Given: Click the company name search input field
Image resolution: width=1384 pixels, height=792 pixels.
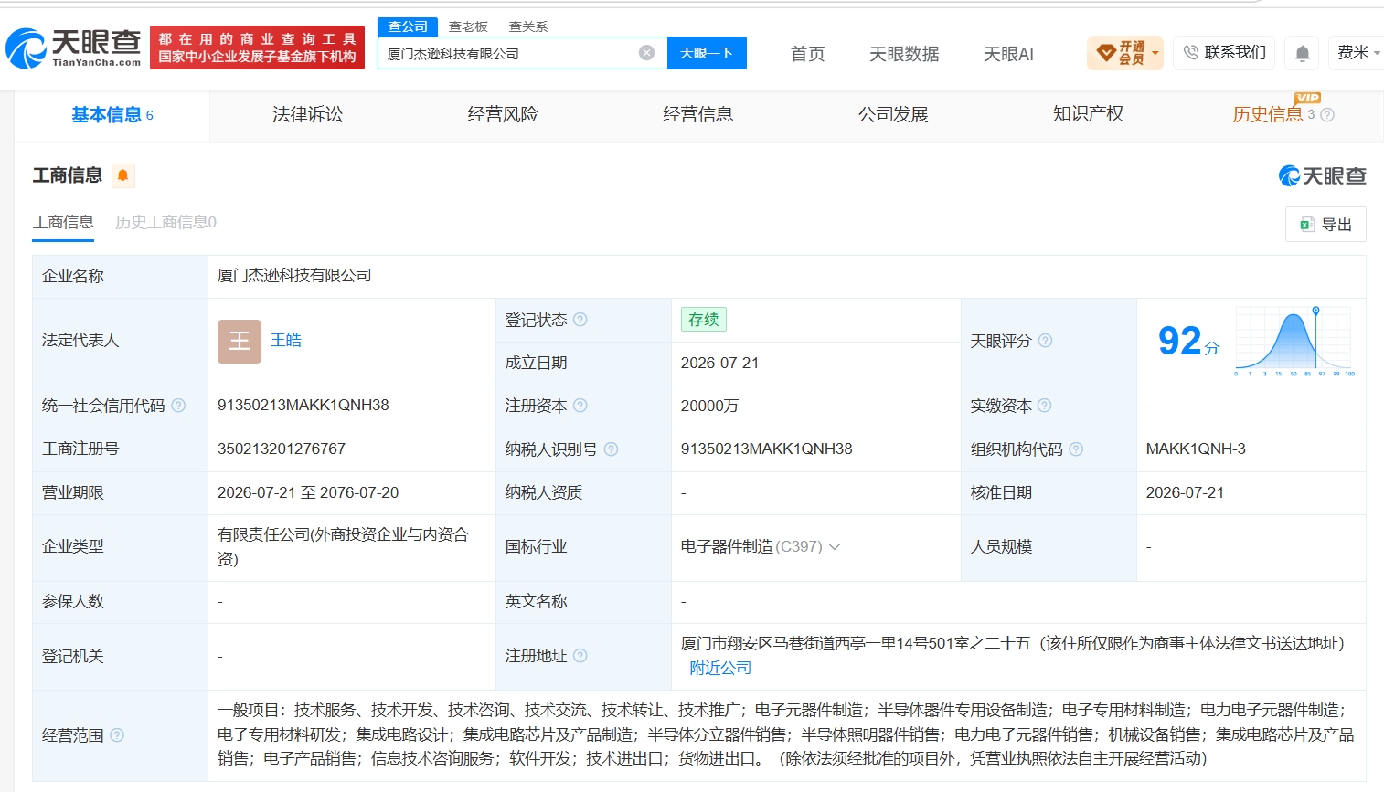Looking at the screenshot, I should coord(510,53).
